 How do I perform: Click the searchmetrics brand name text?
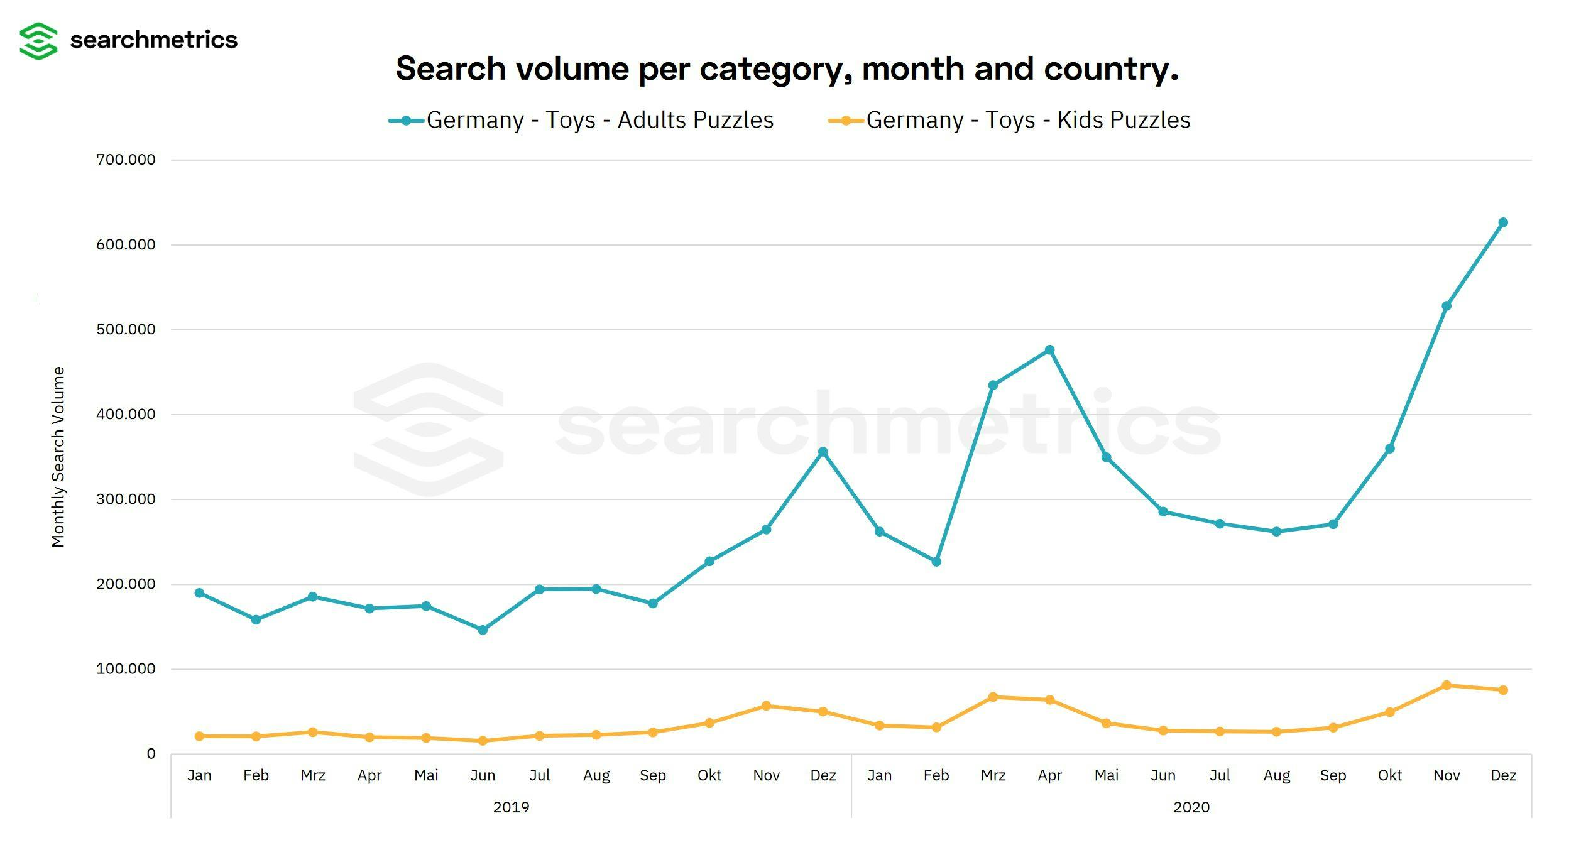pyautogui.click(x=153, y=40)
